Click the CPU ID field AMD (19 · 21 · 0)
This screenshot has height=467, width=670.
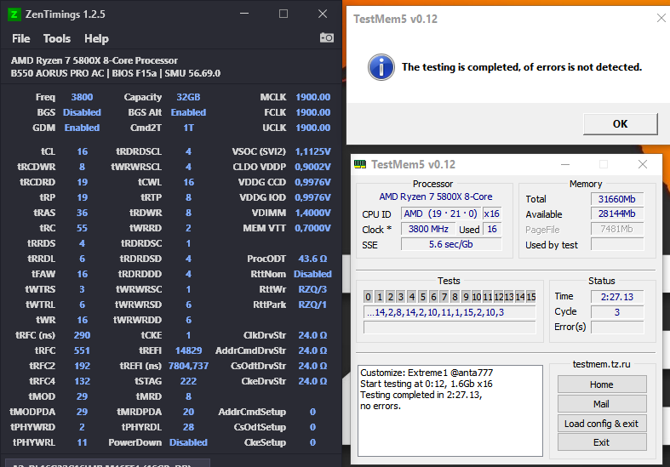(440, 214)
